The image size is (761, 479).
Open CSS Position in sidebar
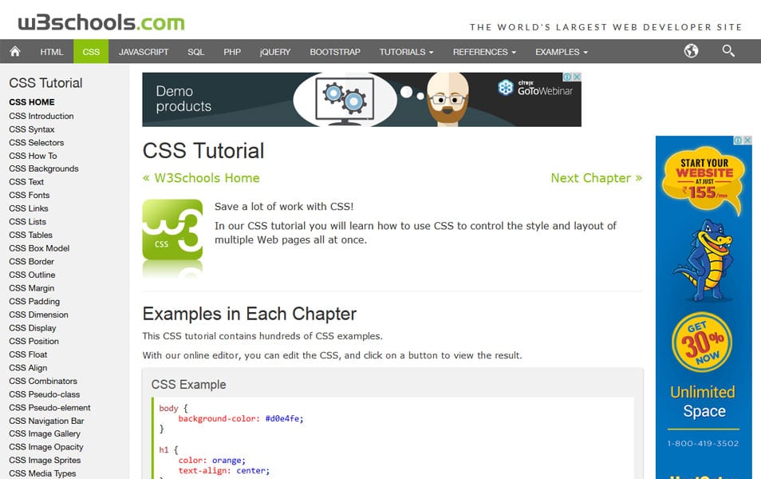(34, 341)
